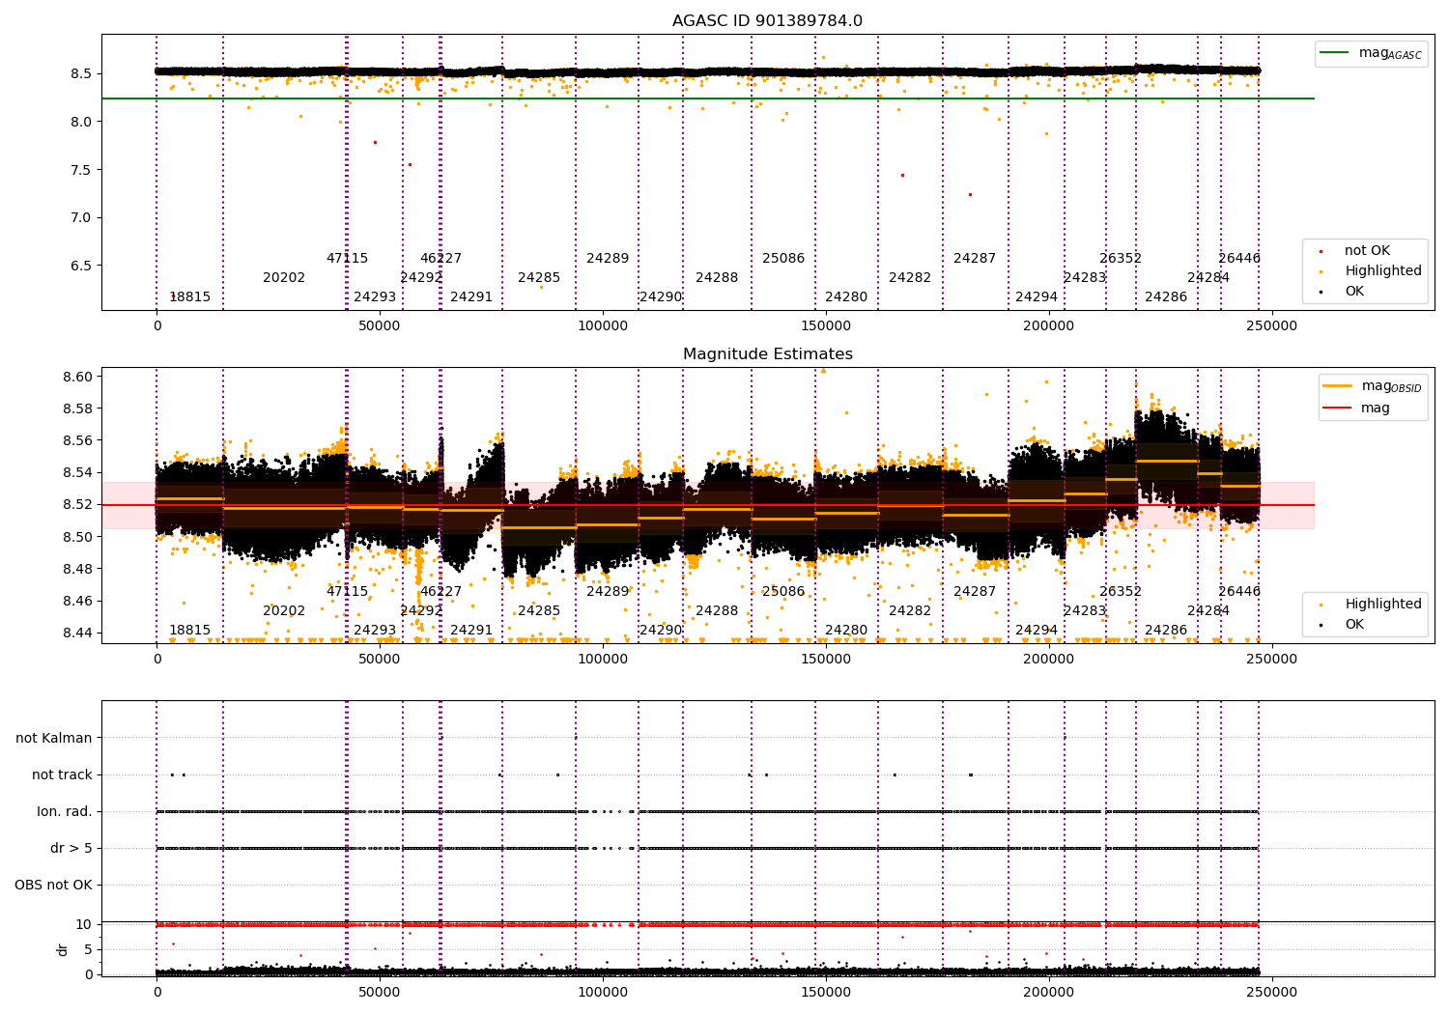The width and height of the screenshot is (1449, 1014).
Task: Click OBSID label 26352 in top plot
Action: 1121,259
